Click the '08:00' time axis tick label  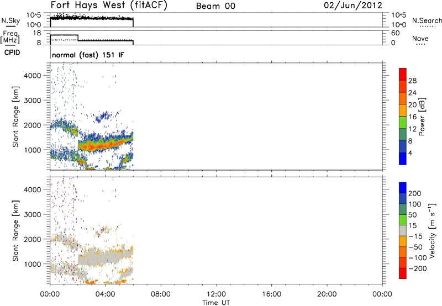click(161, 294)
